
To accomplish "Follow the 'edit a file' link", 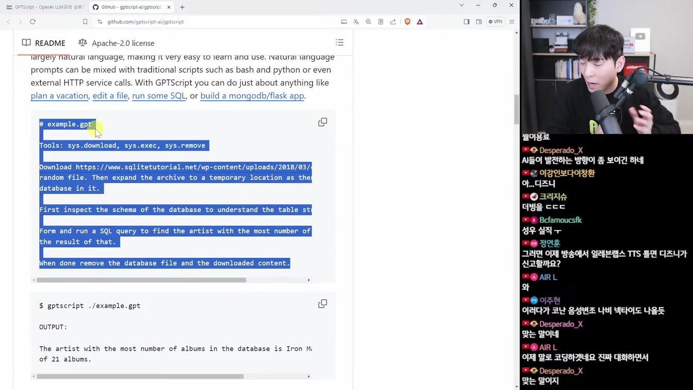I will [110, 95].
